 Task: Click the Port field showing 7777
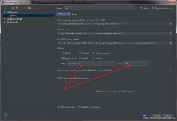pos(136,63)
